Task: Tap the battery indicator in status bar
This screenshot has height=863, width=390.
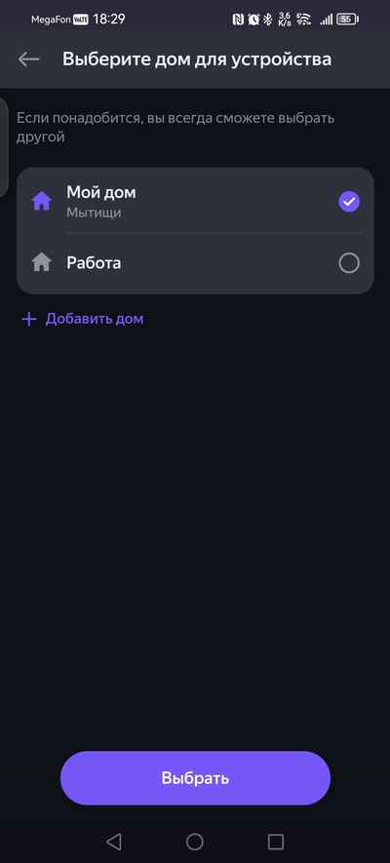Action: coord(347,20)
